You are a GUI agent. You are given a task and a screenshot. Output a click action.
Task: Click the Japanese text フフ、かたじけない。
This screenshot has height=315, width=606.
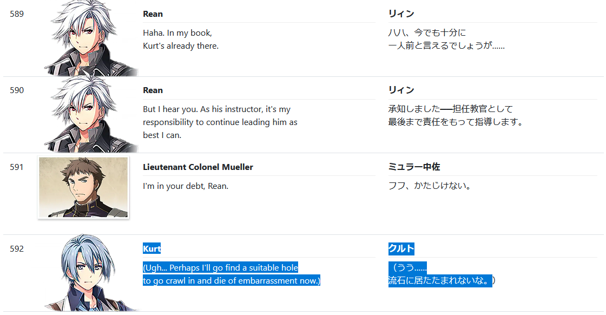(x=430, y=186)
